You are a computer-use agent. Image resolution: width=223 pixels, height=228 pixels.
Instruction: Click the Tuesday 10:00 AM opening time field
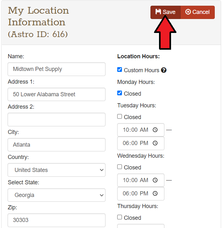136,130
